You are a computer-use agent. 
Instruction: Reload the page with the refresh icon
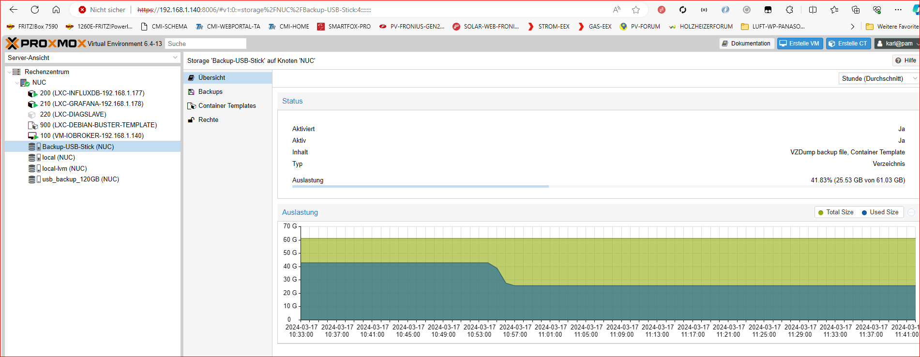pos(35,10)
